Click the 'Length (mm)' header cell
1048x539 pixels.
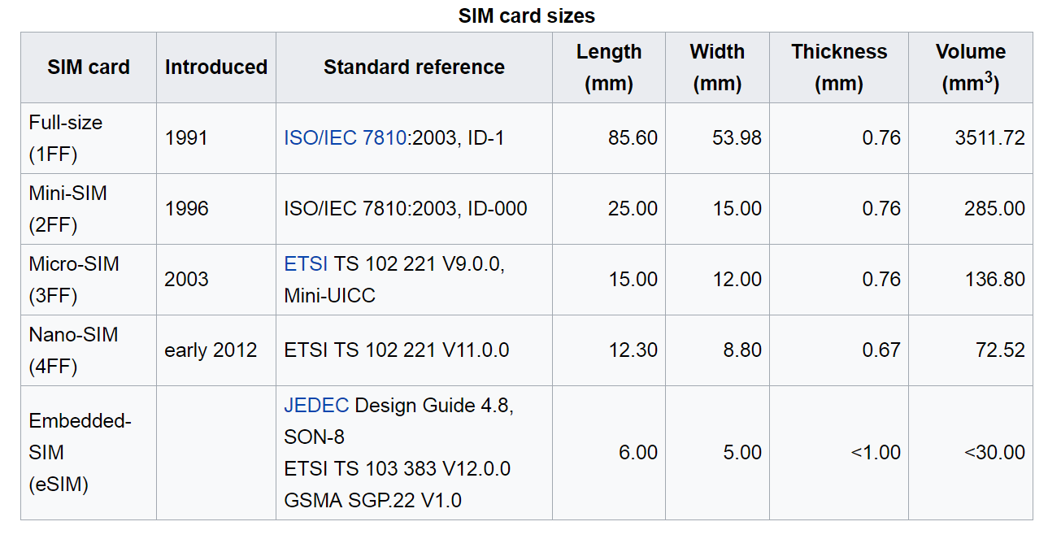609,67
